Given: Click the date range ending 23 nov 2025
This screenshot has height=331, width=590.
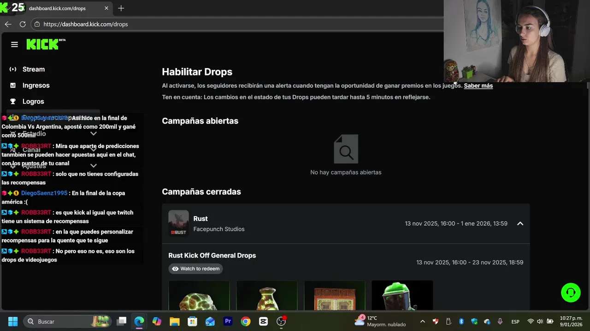Looking at the screenshot, I should [x=470, y=263].
